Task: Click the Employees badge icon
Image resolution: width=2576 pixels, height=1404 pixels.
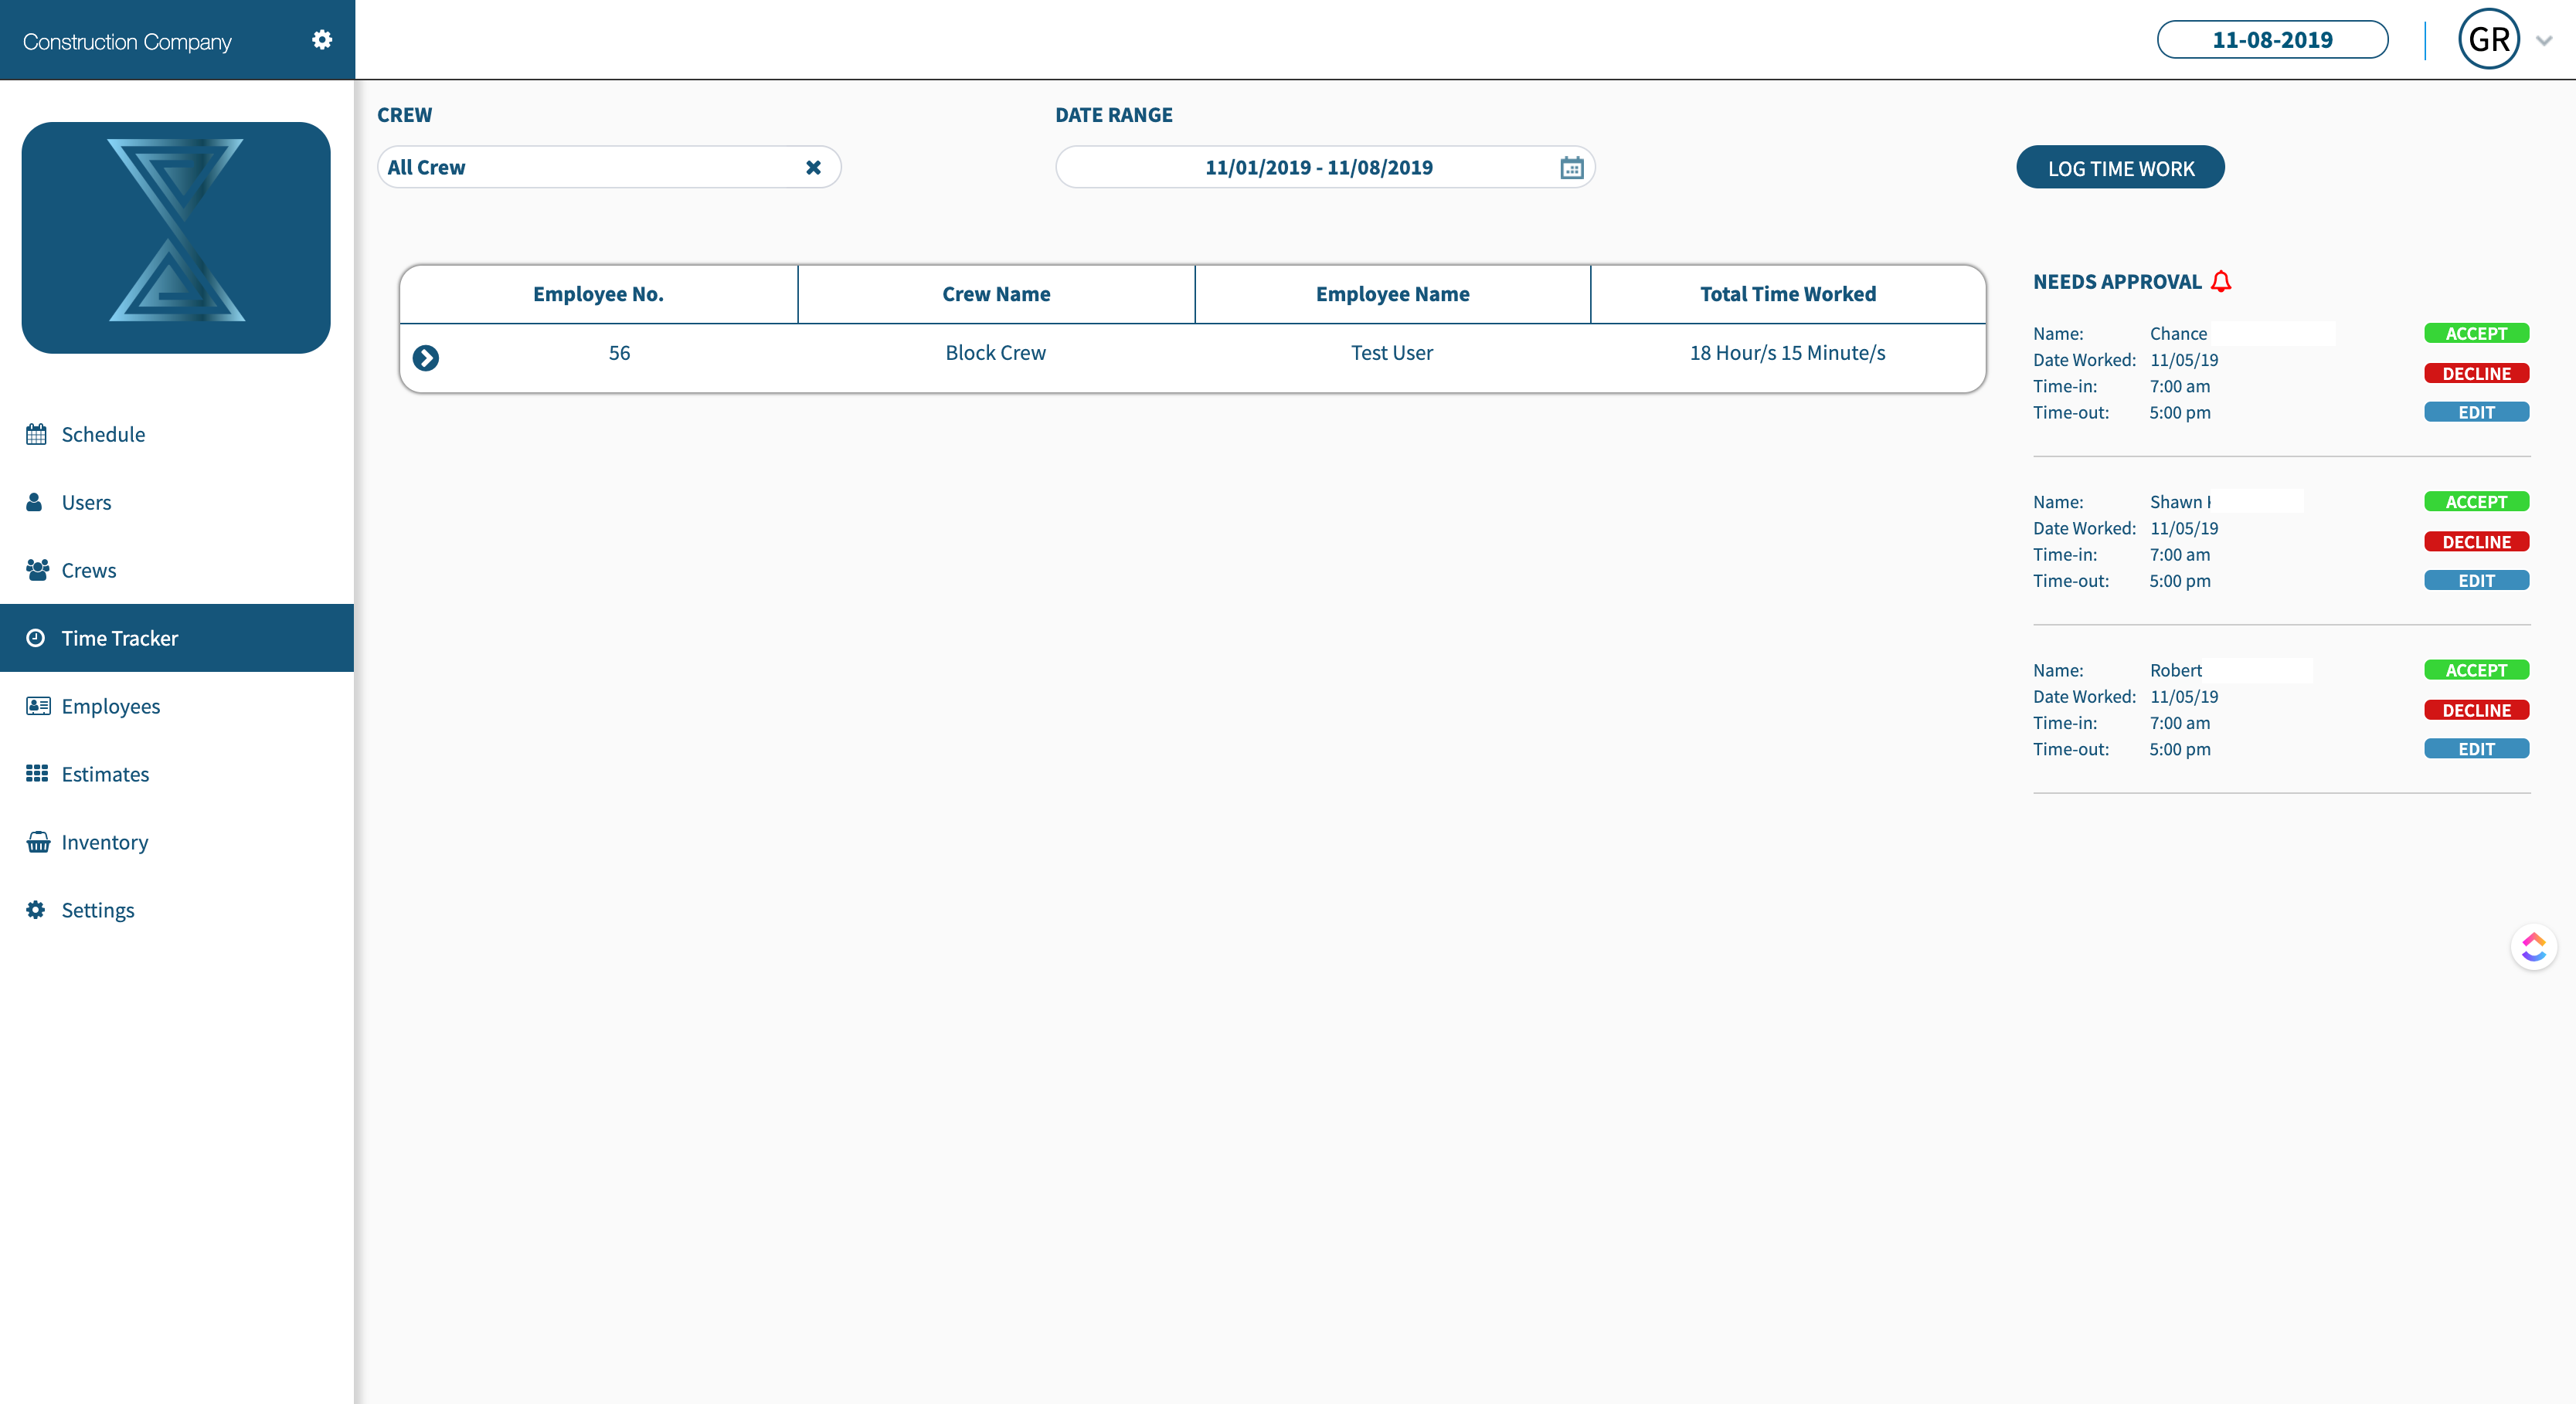Action: coord(36,704)
